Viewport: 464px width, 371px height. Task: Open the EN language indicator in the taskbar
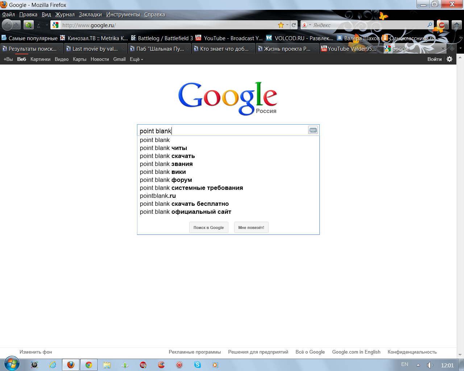[405, 364]
